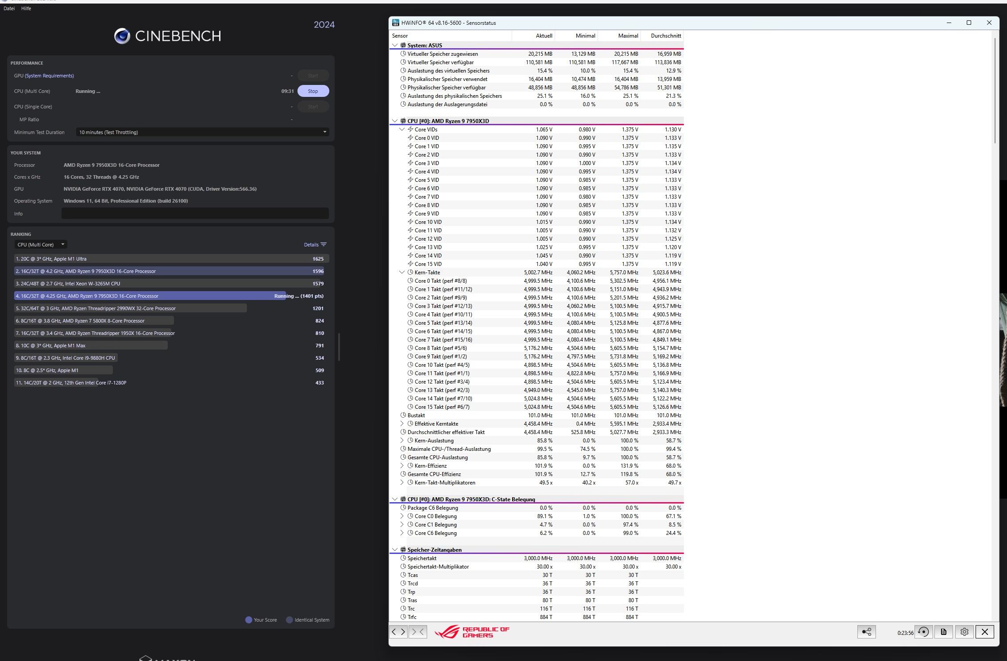Click the disabled GPU Start button
The image size is (1007, 661).
[x=313, y=76]
